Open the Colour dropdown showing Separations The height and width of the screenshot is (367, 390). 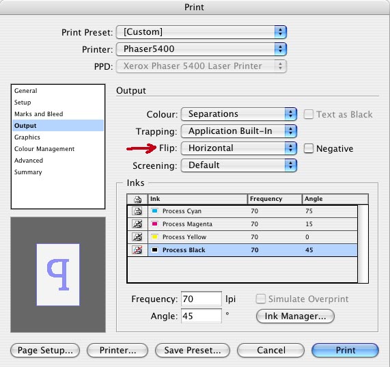click(x=239, y=114)
